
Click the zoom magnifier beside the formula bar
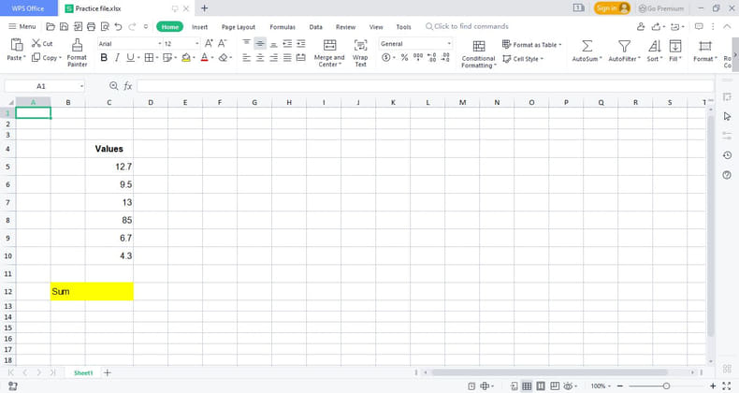coord(113,86)
